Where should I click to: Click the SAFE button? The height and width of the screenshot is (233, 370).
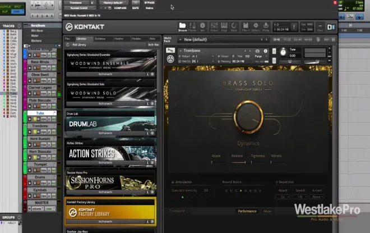(x=136, y=8)
